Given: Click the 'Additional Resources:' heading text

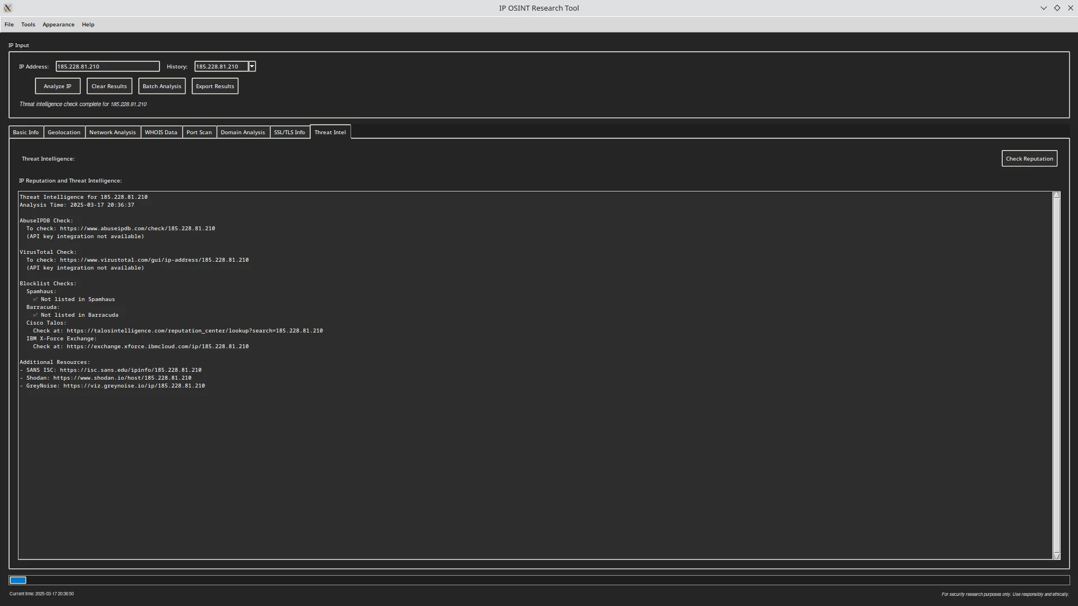Looking at the screenshot, I should pyautogui.click(x=55, y=362).
